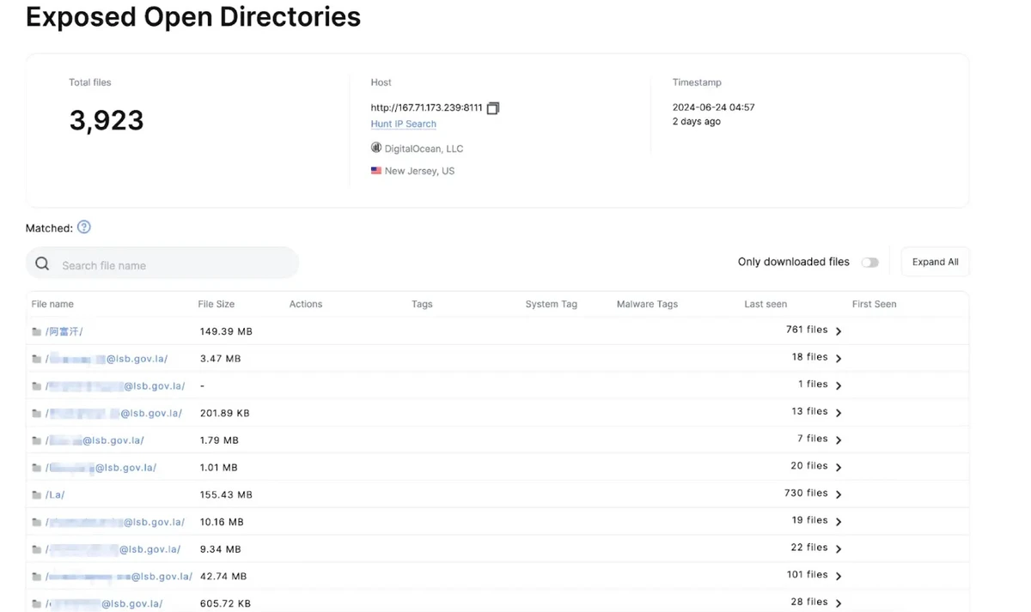Click the DigitalOcean provider icon
The image size is (1031, 612).
tap(375, 148)
